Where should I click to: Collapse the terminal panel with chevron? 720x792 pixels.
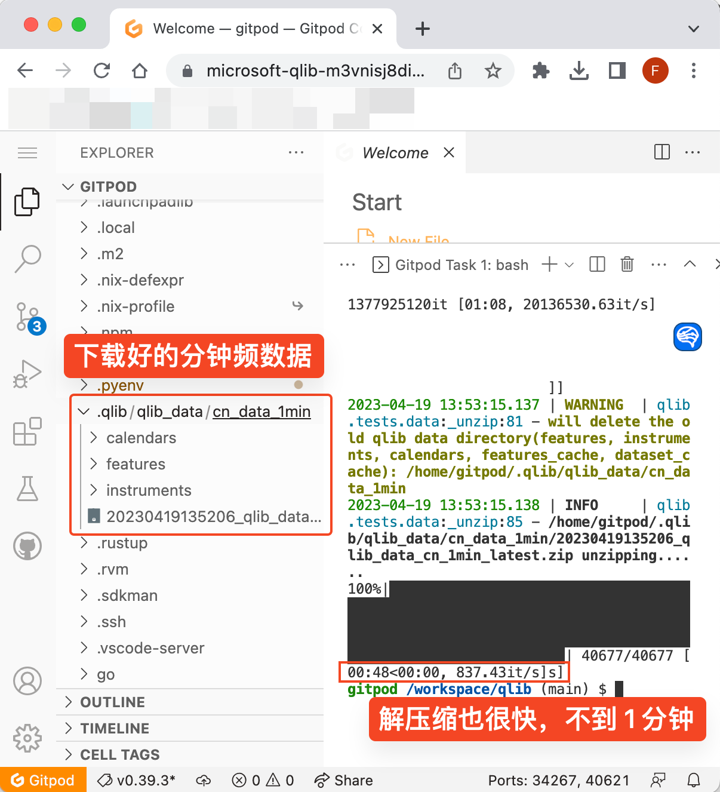tap(690, 264)
